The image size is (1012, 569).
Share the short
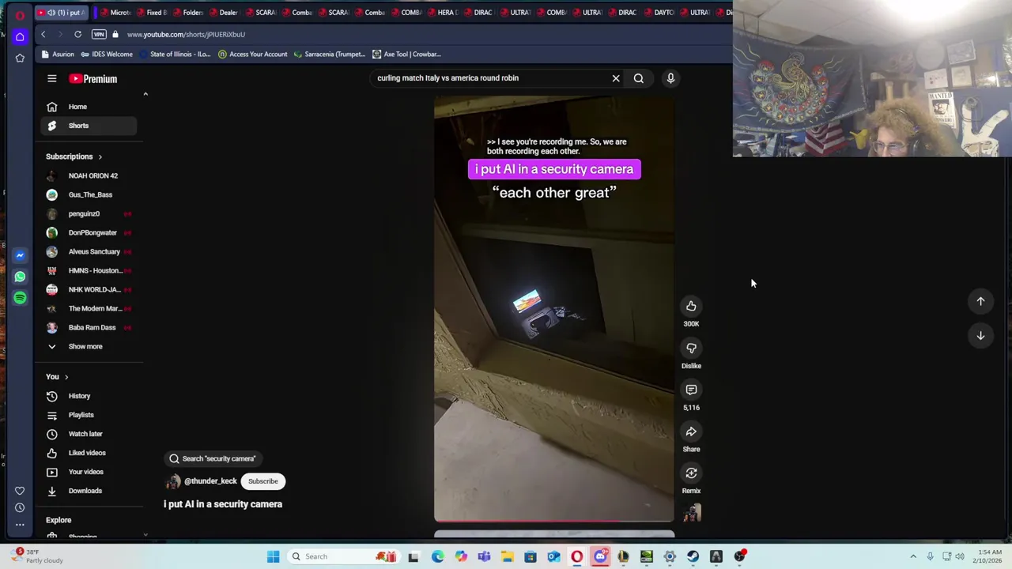[691, 431]
